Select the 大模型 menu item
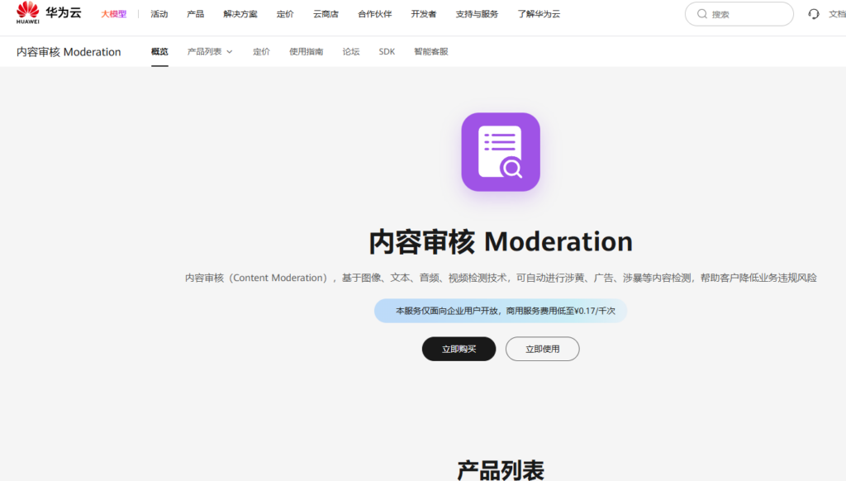This screenshot has width=846, height=481. point(114,14)
